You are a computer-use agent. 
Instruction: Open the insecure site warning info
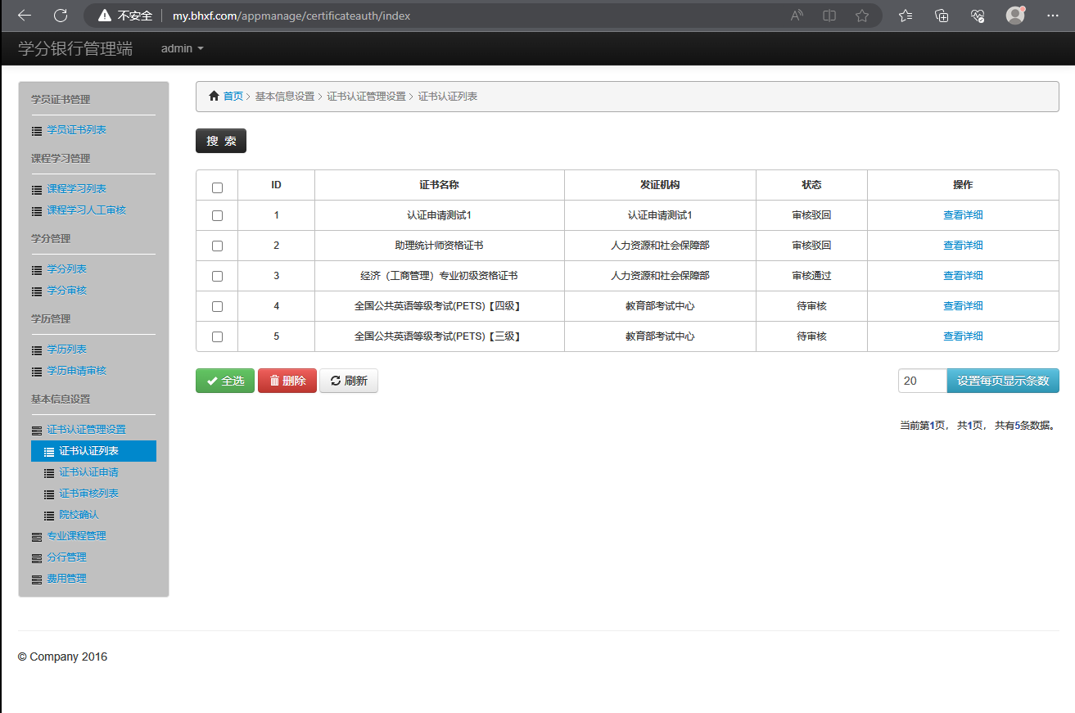click(125, 16)
